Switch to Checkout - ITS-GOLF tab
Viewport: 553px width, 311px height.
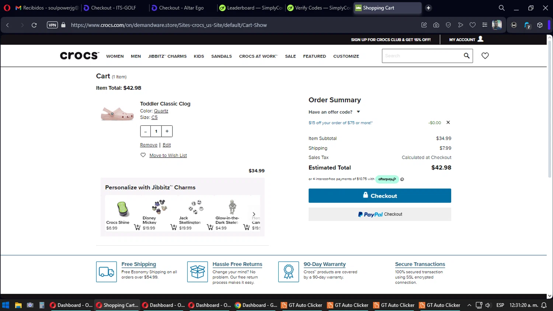click(114, 8)
